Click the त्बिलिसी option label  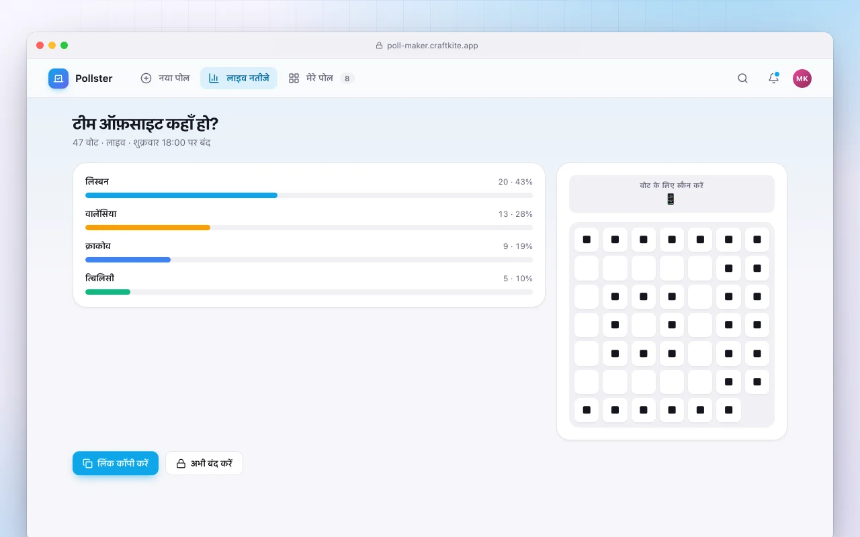click(99, 279)
